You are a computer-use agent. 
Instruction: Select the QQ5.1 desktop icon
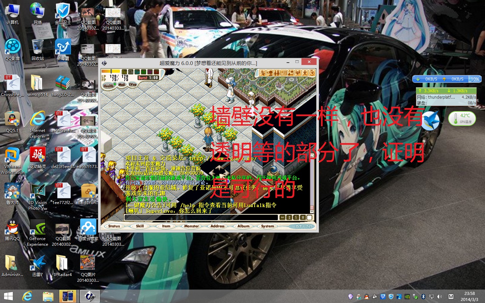(12, 122)
